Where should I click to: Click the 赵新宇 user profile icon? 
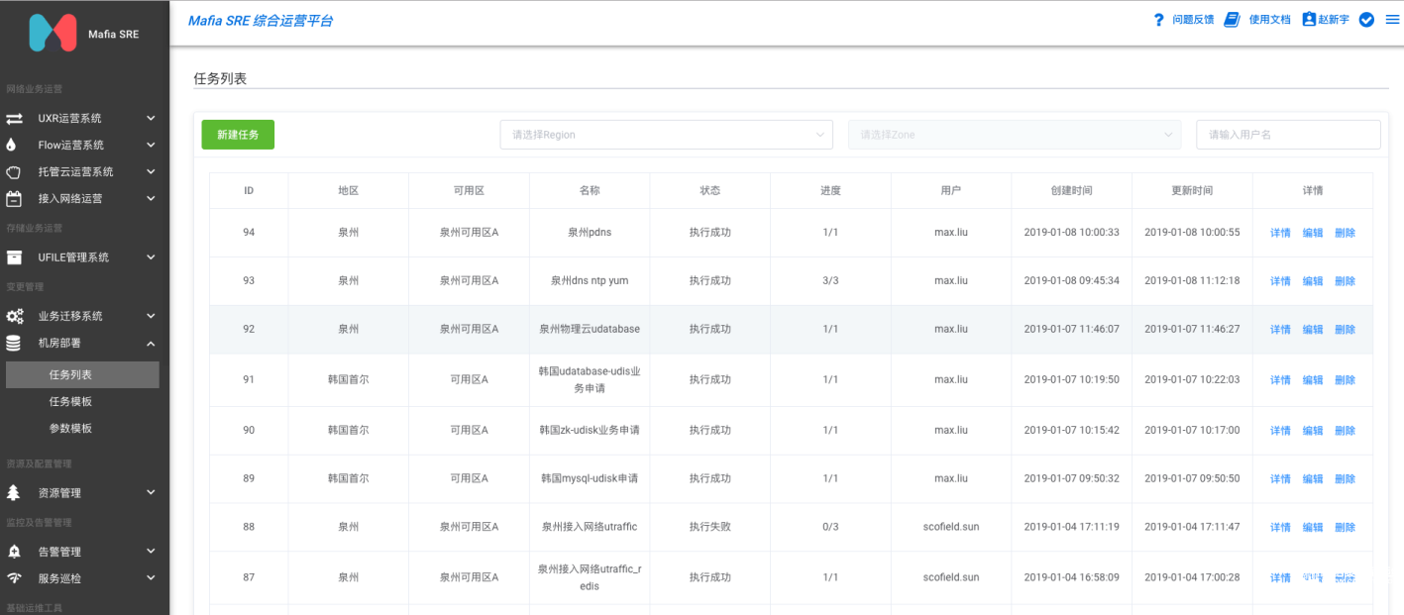[x=1309, y=19]
